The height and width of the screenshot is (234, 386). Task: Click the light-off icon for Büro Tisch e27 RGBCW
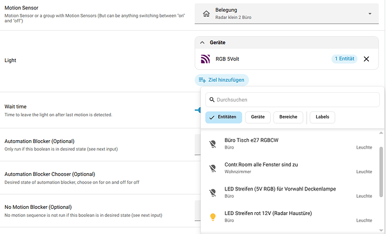pos(213,144)
